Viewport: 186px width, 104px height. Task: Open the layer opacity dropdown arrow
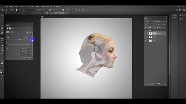[x=166, y=24]
